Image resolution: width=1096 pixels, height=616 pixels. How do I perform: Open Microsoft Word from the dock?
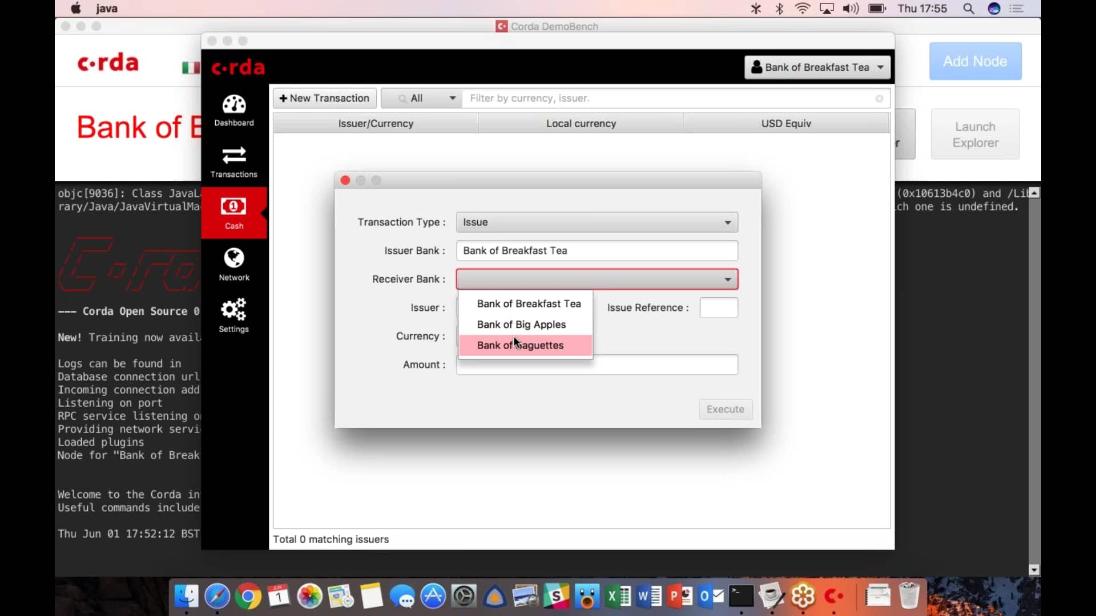[649, 597]
